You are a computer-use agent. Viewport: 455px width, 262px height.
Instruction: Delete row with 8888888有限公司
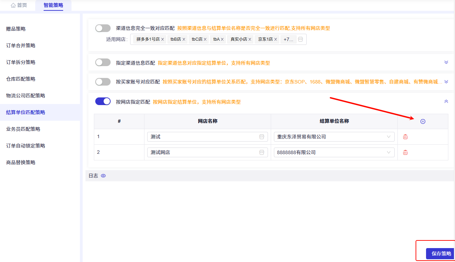405,152
